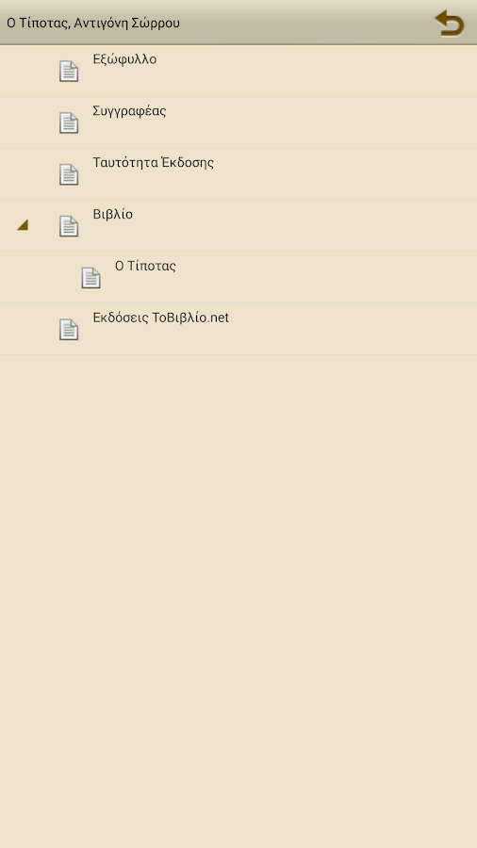477x848 pixels.
Task: Jump to the nested Ο Τίποτας chapter
Action: (x=145, y=266)
